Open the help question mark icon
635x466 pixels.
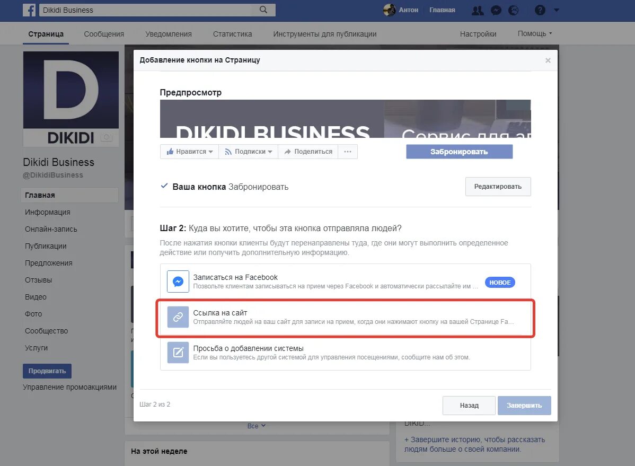[x=540, y=10]
